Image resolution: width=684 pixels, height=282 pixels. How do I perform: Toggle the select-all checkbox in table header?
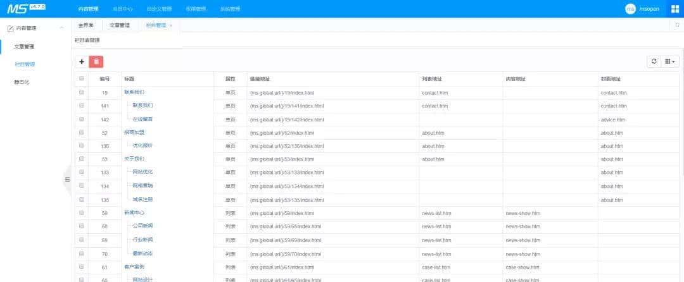[81, 79]
